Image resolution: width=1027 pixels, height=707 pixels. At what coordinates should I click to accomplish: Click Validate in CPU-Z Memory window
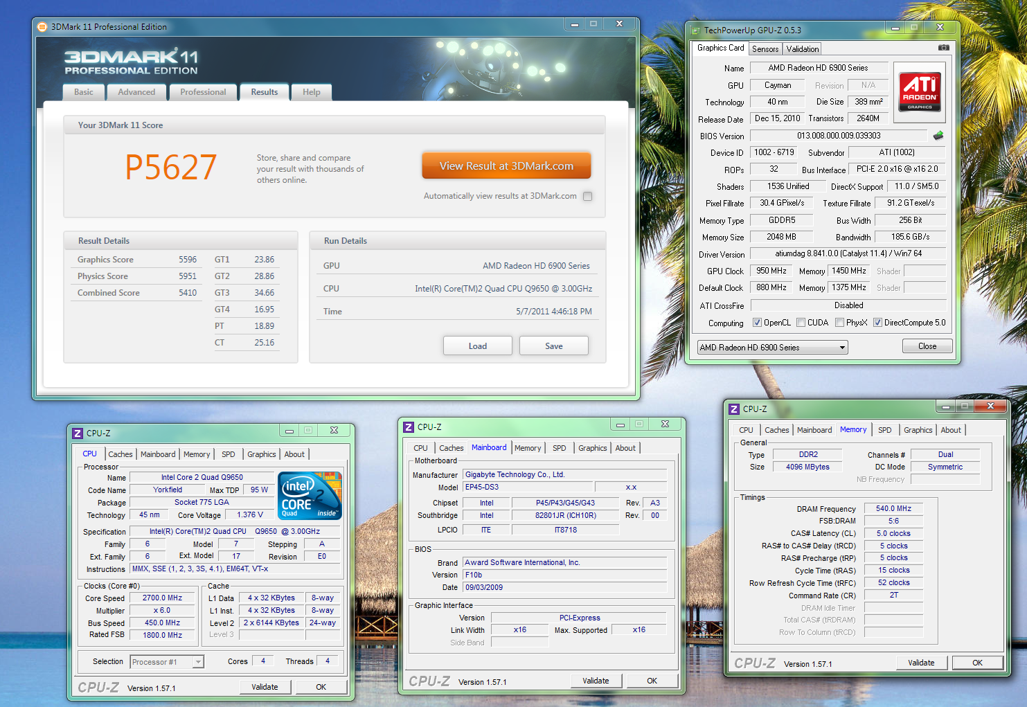tap(921, 663)
